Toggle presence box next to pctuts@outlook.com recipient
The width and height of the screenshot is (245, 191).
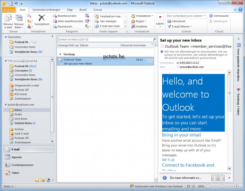click(x=178, y=67)
